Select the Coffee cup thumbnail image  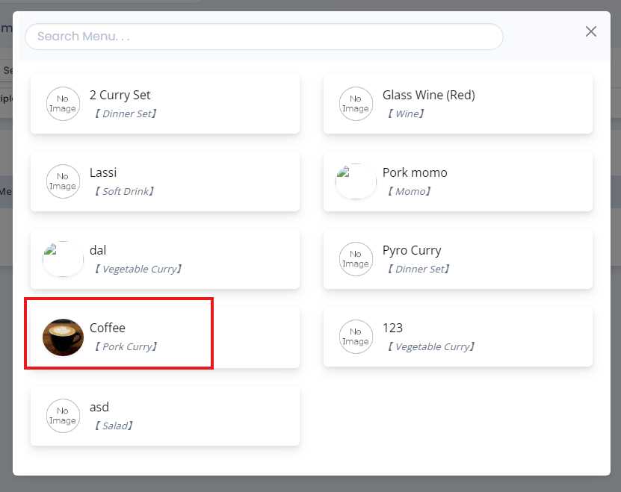(x=63, y=337)
